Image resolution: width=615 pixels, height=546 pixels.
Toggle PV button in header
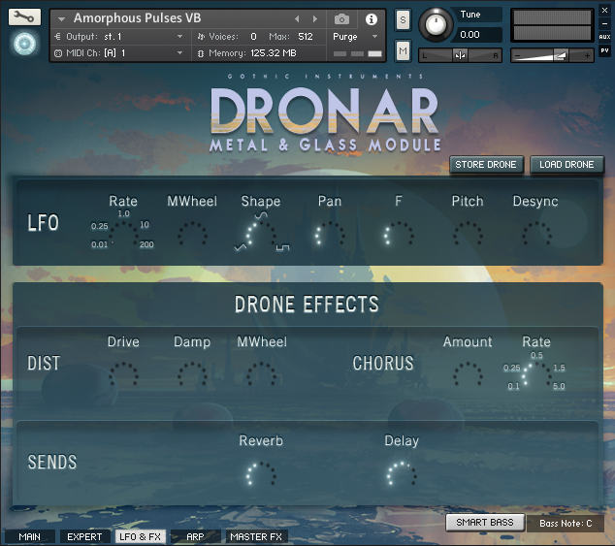pyautogui.click(x=604, y=50)
